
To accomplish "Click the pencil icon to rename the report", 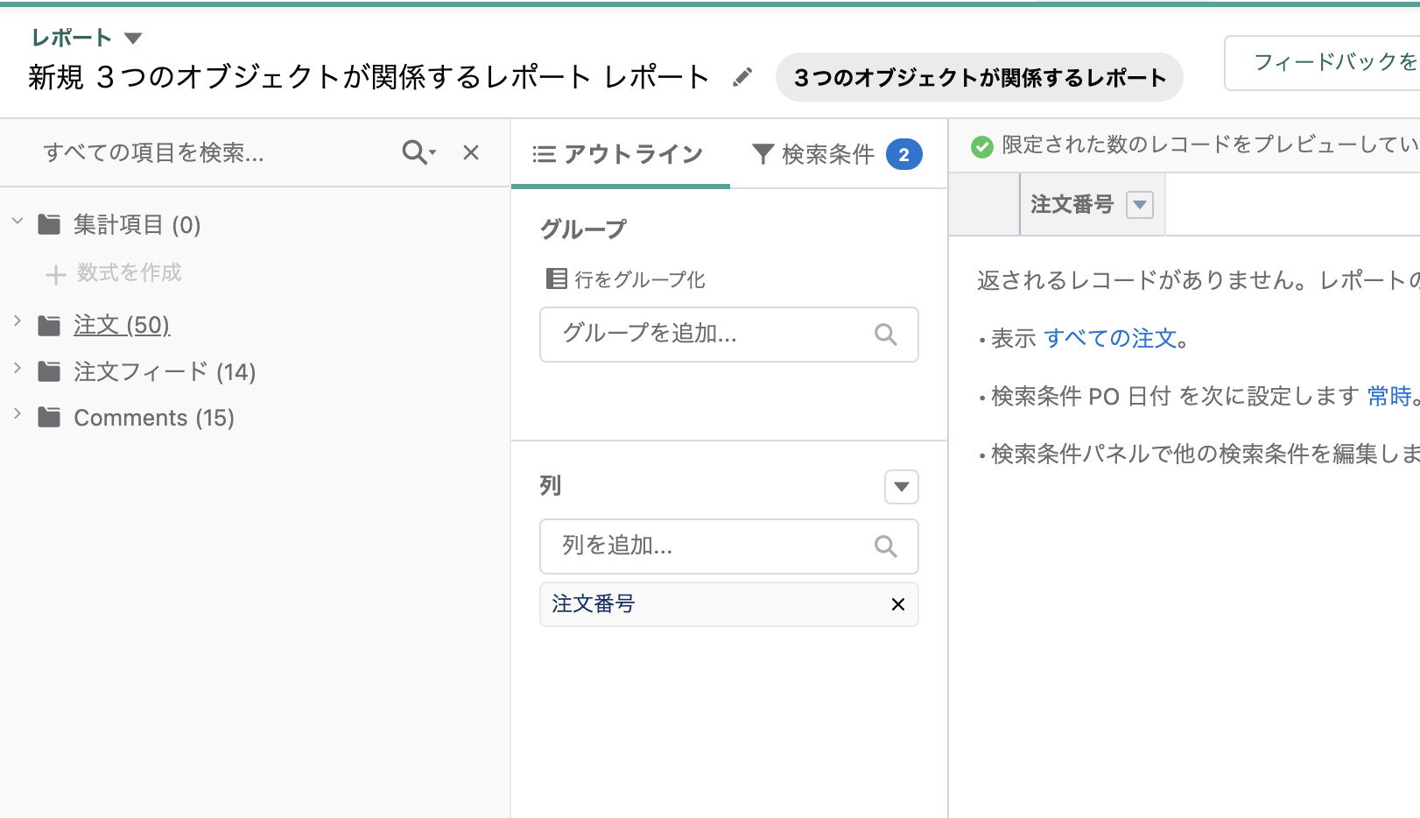I will tap(742, 77).
